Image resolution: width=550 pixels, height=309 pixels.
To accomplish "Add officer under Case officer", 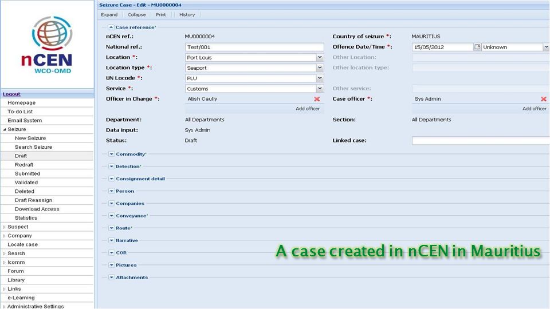I will tap(534, 109).
